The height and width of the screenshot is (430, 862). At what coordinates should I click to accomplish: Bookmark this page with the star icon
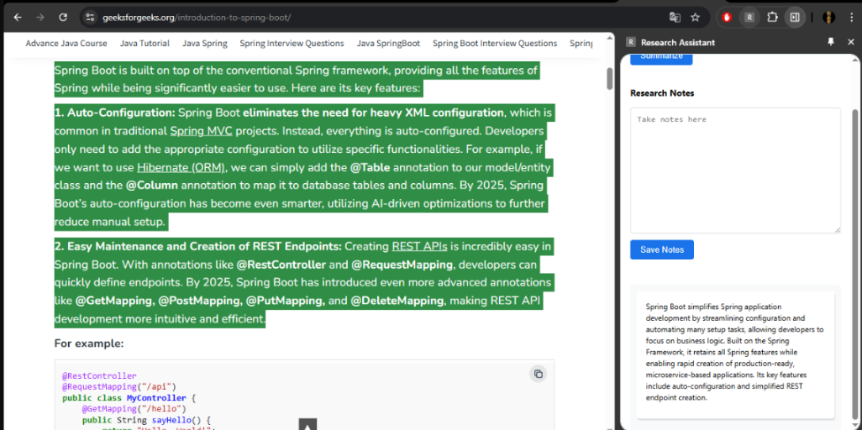(x=695, y=17)
